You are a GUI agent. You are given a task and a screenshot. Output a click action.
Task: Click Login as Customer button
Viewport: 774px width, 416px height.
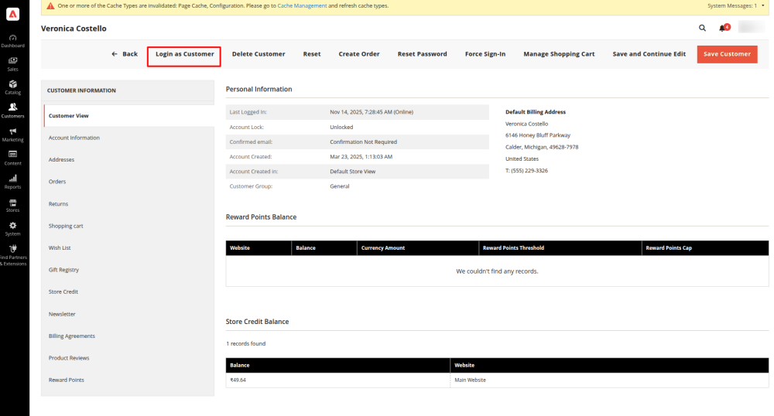[184, 54]
